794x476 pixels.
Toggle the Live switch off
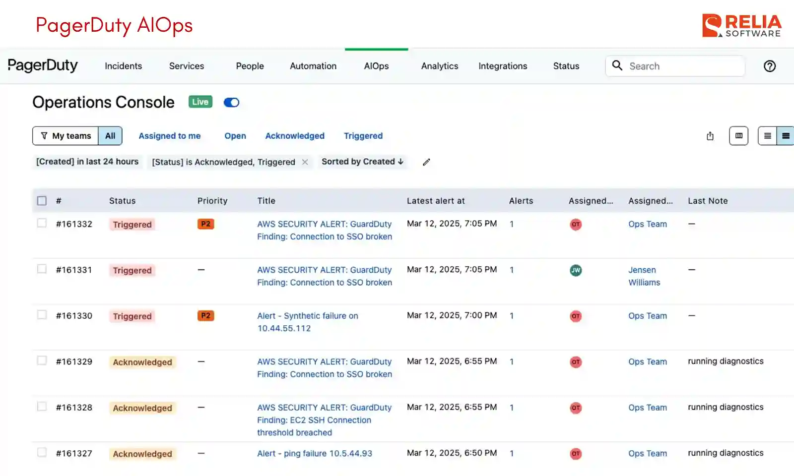(x=231, y=102)
